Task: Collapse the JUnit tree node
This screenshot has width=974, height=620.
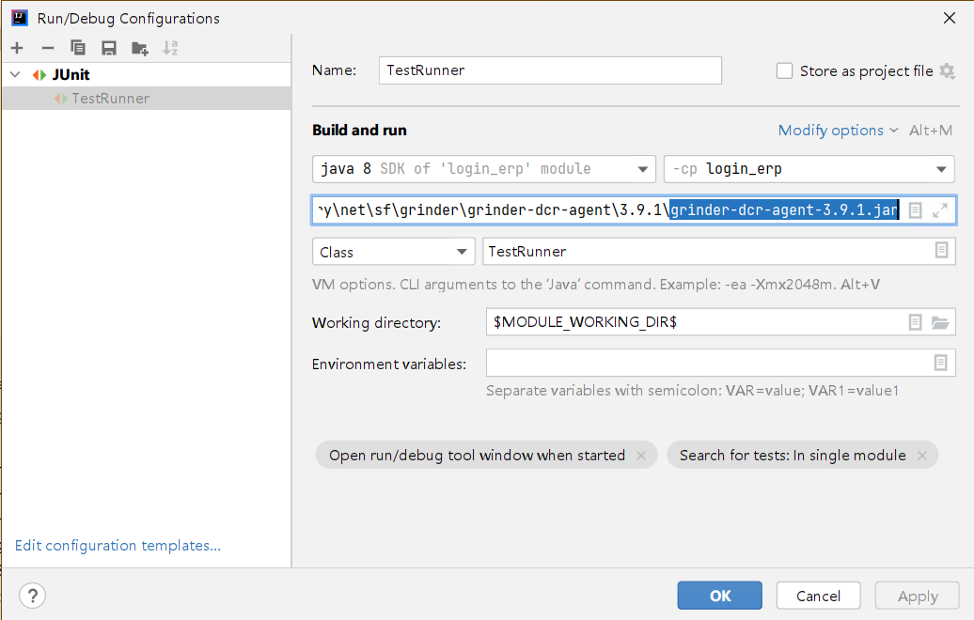Action: [x=15, y=74]
